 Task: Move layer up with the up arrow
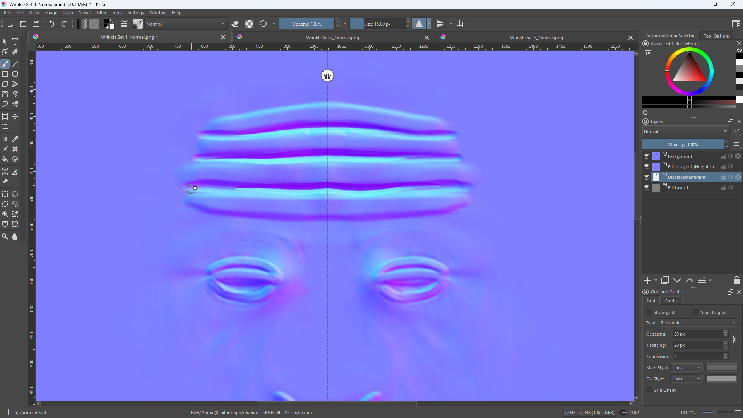(x=690, y=280)
